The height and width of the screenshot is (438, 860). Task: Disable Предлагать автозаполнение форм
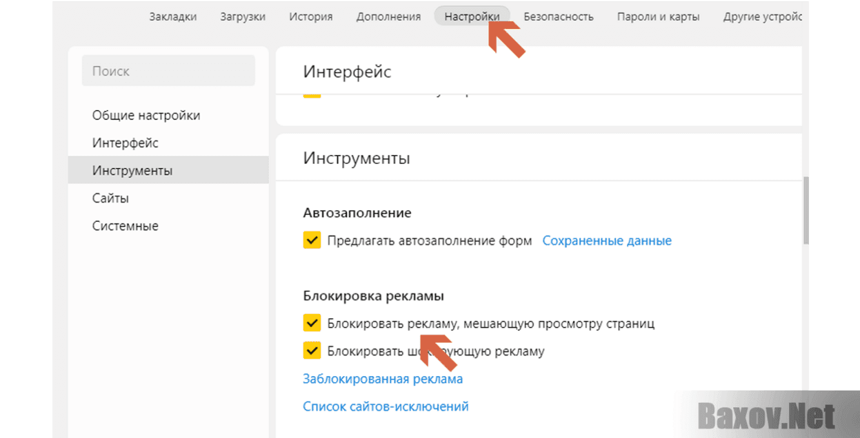[x=312, y=240]
